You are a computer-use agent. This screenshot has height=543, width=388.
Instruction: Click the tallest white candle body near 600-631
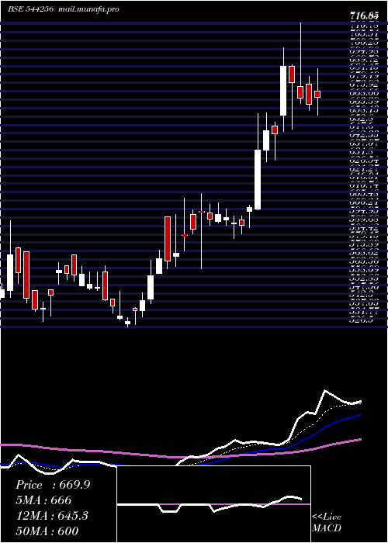pos(258,179)
